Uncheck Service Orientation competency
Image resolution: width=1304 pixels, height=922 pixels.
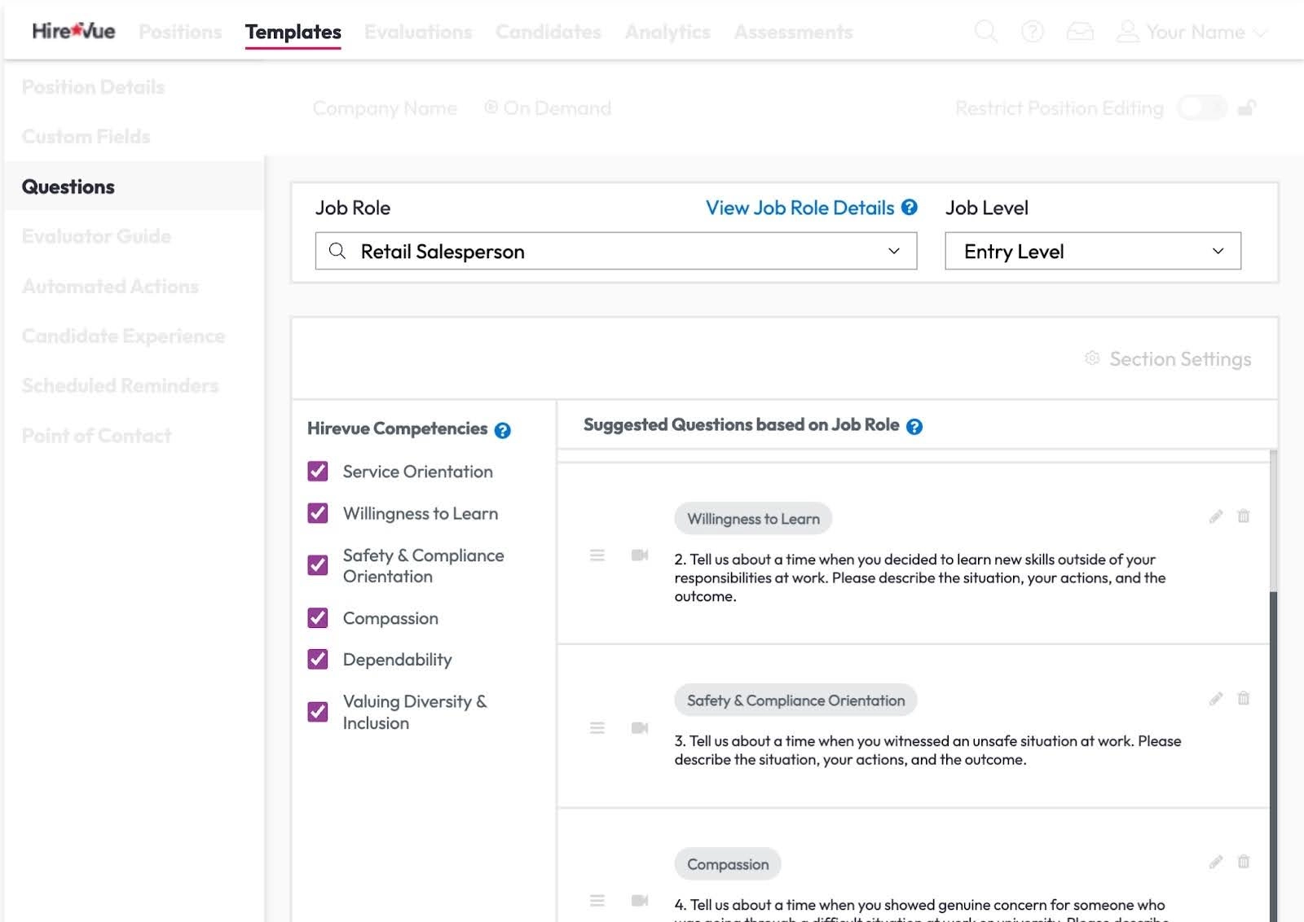318,472
